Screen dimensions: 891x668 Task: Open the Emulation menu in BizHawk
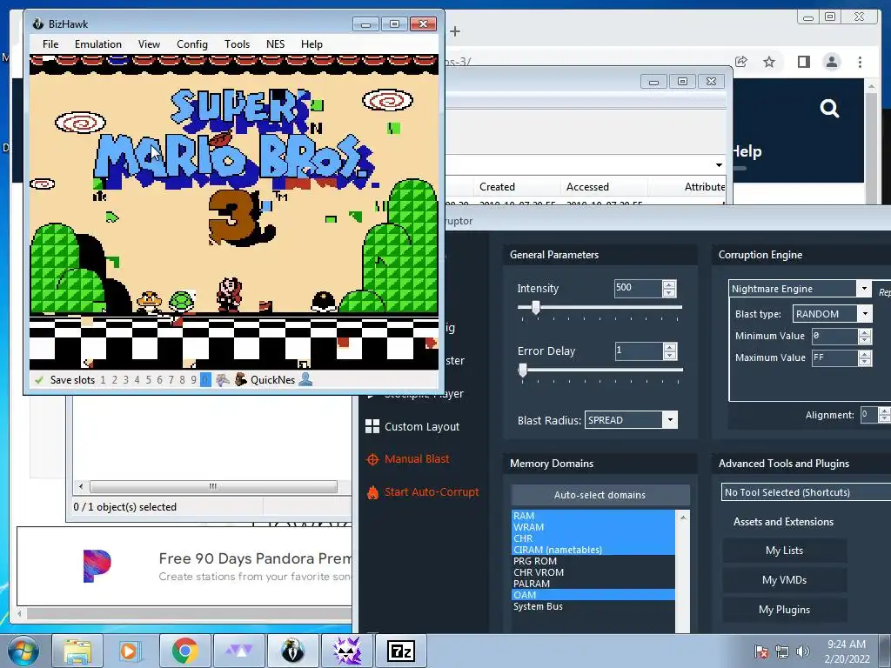(97, 44)
